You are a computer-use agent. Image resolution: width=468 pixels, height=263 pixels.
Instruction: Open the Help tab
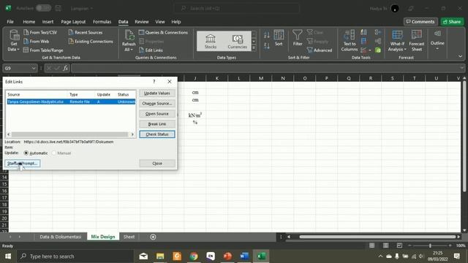coord(176,22)
